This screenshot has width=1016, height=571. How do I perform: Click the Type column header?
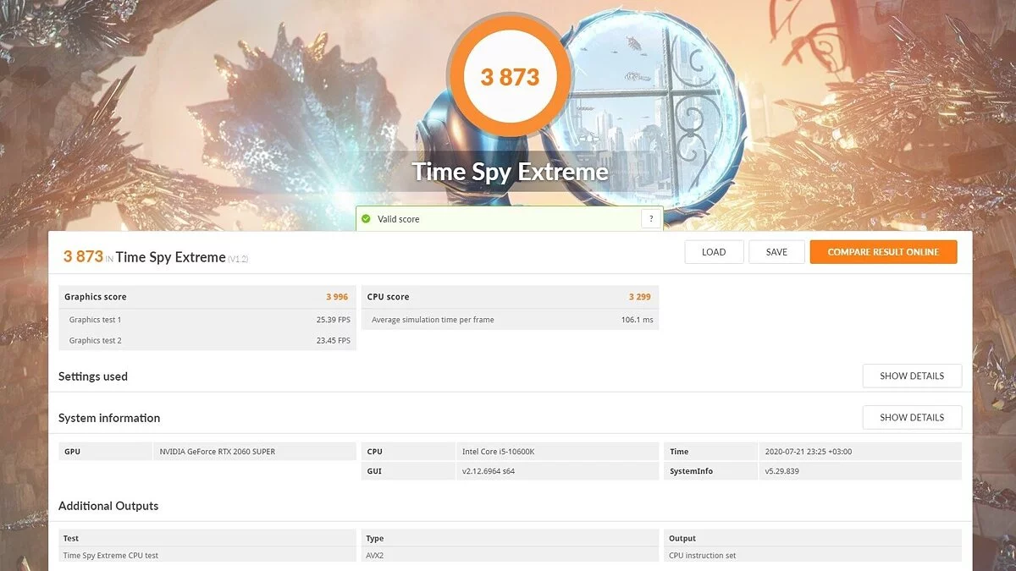511,538
